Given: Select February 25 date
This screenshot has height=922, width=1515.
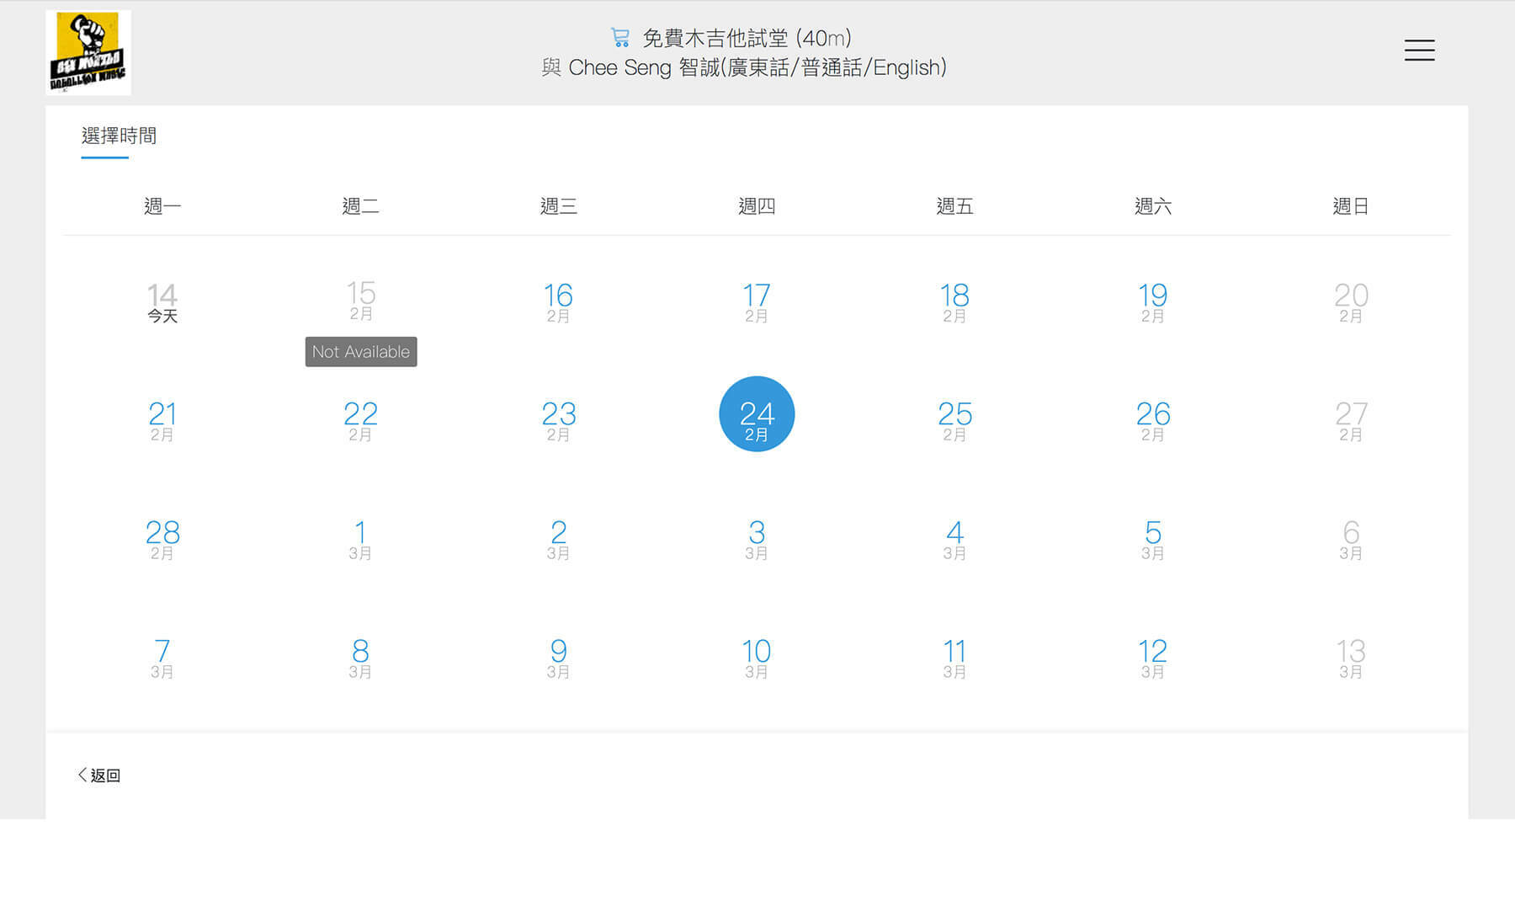Looking at the screenshot, I should tap(954, 421).
